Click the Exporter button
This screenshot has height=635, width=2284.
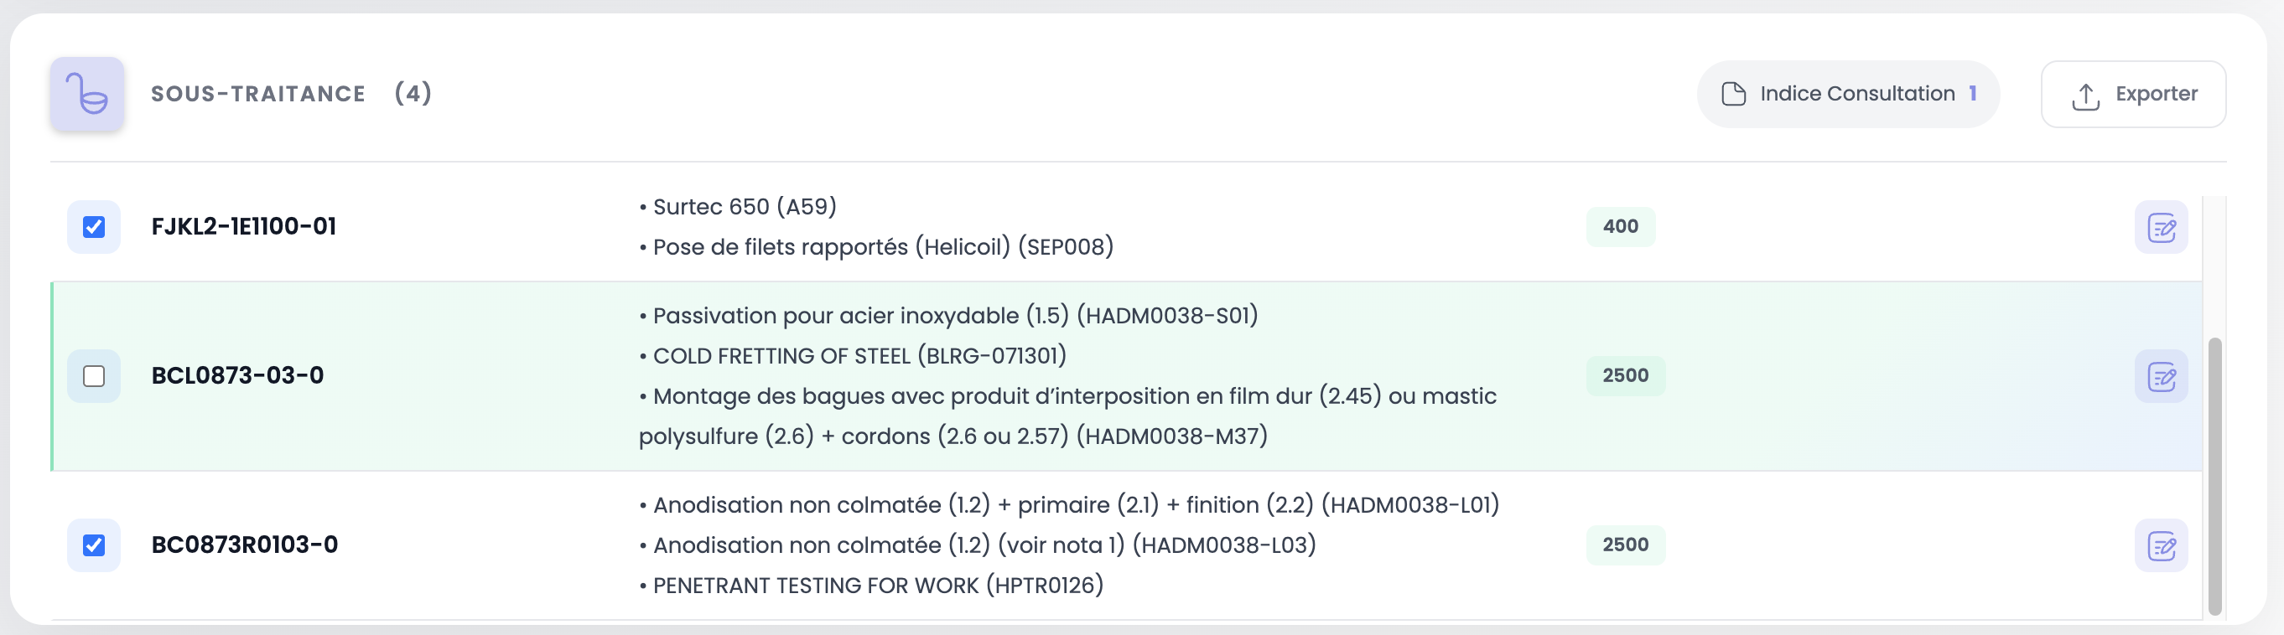[x=2133, y=94]
